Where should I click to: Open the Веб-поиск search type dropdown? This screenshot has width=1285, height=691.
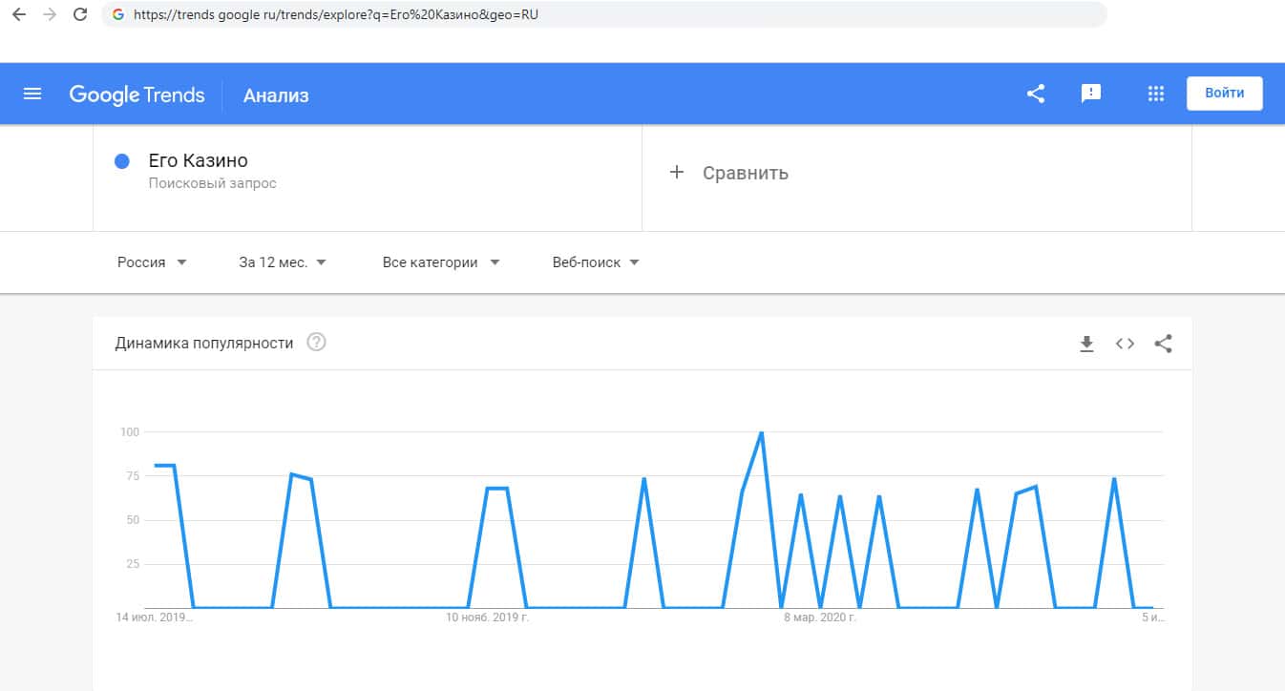point(596,262)
